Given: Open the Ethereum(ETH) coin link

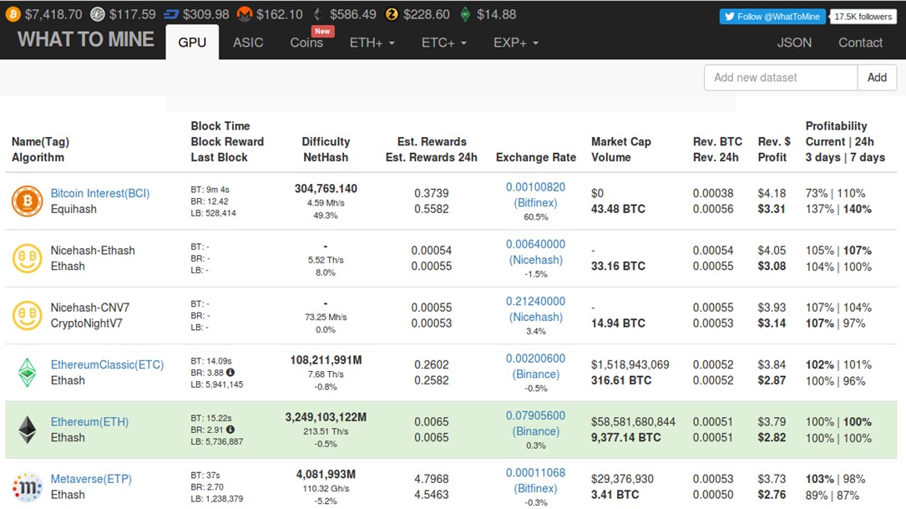Looking at the screenshot, I should click(x=89, y=422).
